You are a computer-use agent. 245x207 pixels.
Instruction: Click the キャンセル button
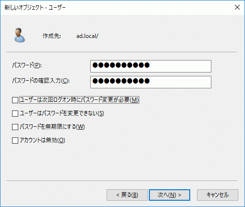[218, 195]
